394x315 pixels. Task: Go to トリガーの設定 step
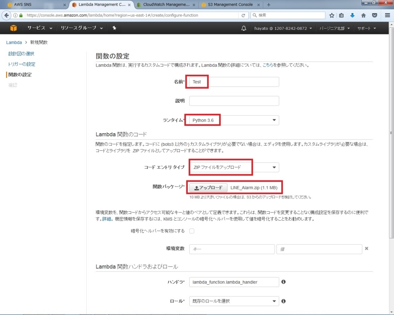pos(22,64)
